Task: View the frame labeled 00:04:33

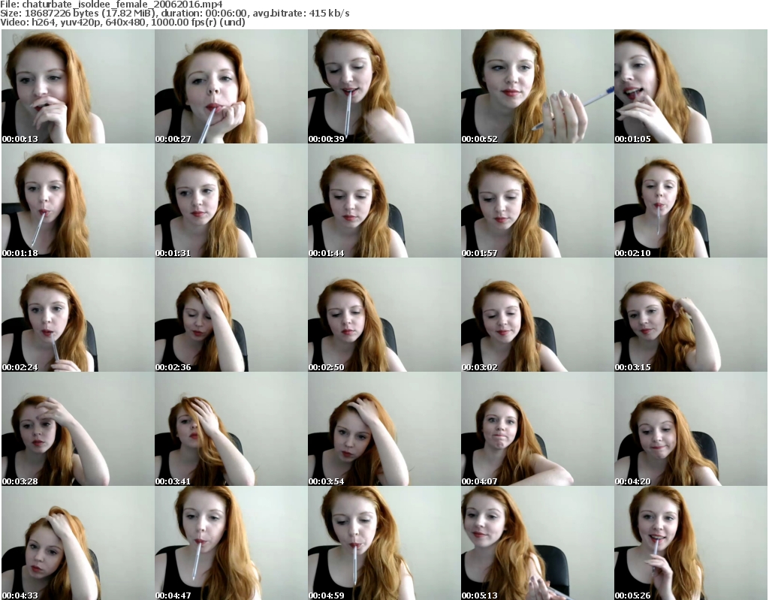Action: (x=77, y=543)
